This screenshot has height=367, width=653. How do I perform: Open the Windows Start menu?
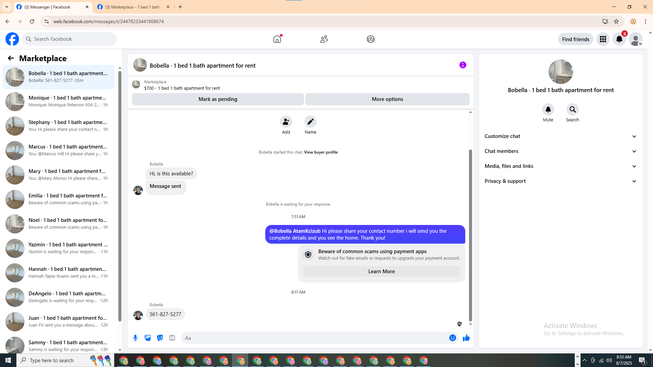click(x=8, y=360)
